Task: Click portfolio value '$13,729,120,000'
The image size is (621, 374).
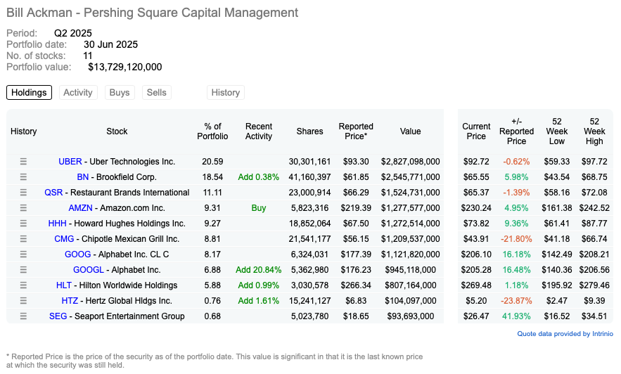Action: pos(125,67)
